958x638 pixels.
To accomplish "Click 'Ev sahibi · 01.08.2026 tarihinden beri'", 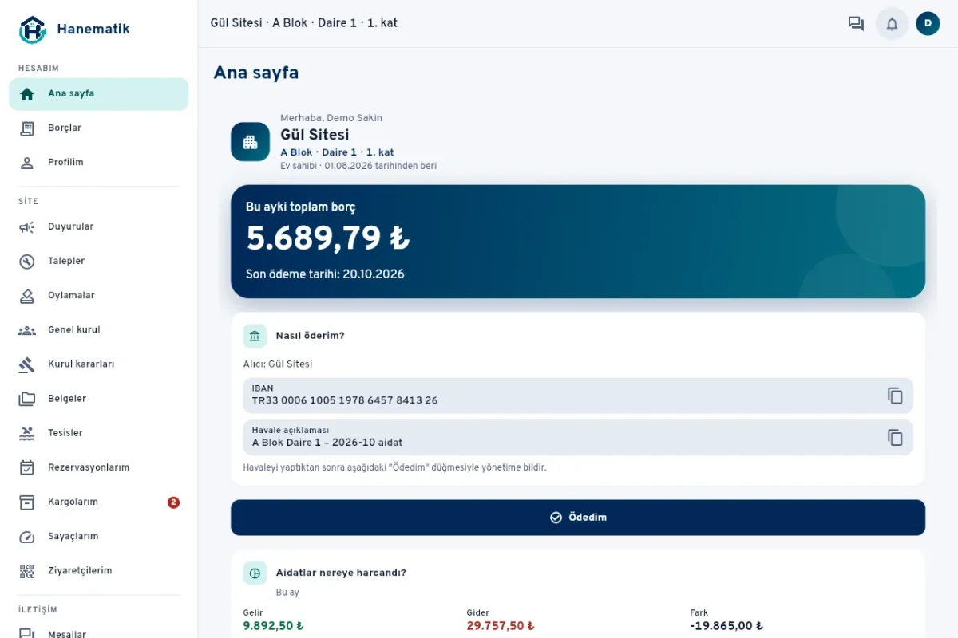I will point(358,166).
